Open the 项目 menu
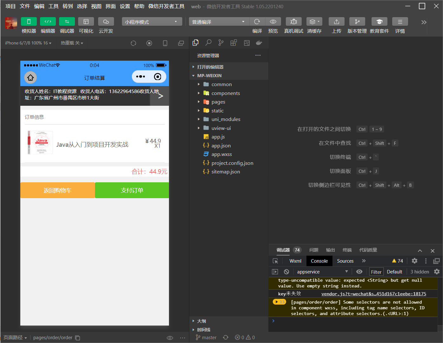Screen dimensions: 443x343 (10, 6)
